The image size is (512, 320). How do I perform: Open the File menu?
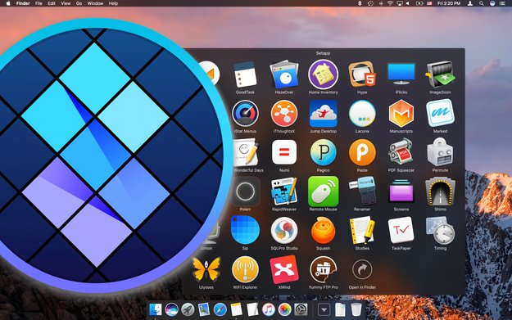click(39, 3)
